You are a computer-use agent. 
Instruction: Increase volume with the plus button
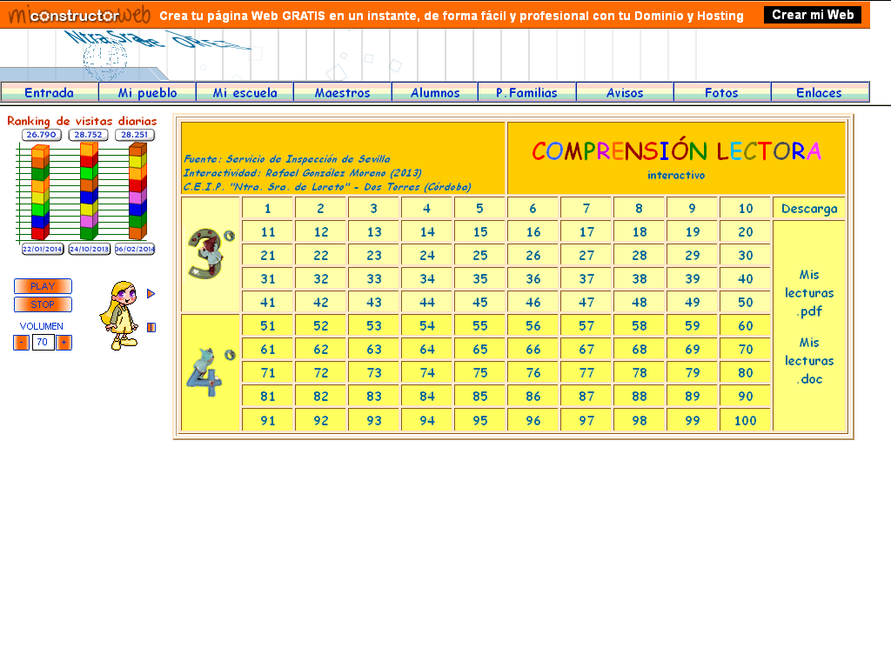(64, 343)
